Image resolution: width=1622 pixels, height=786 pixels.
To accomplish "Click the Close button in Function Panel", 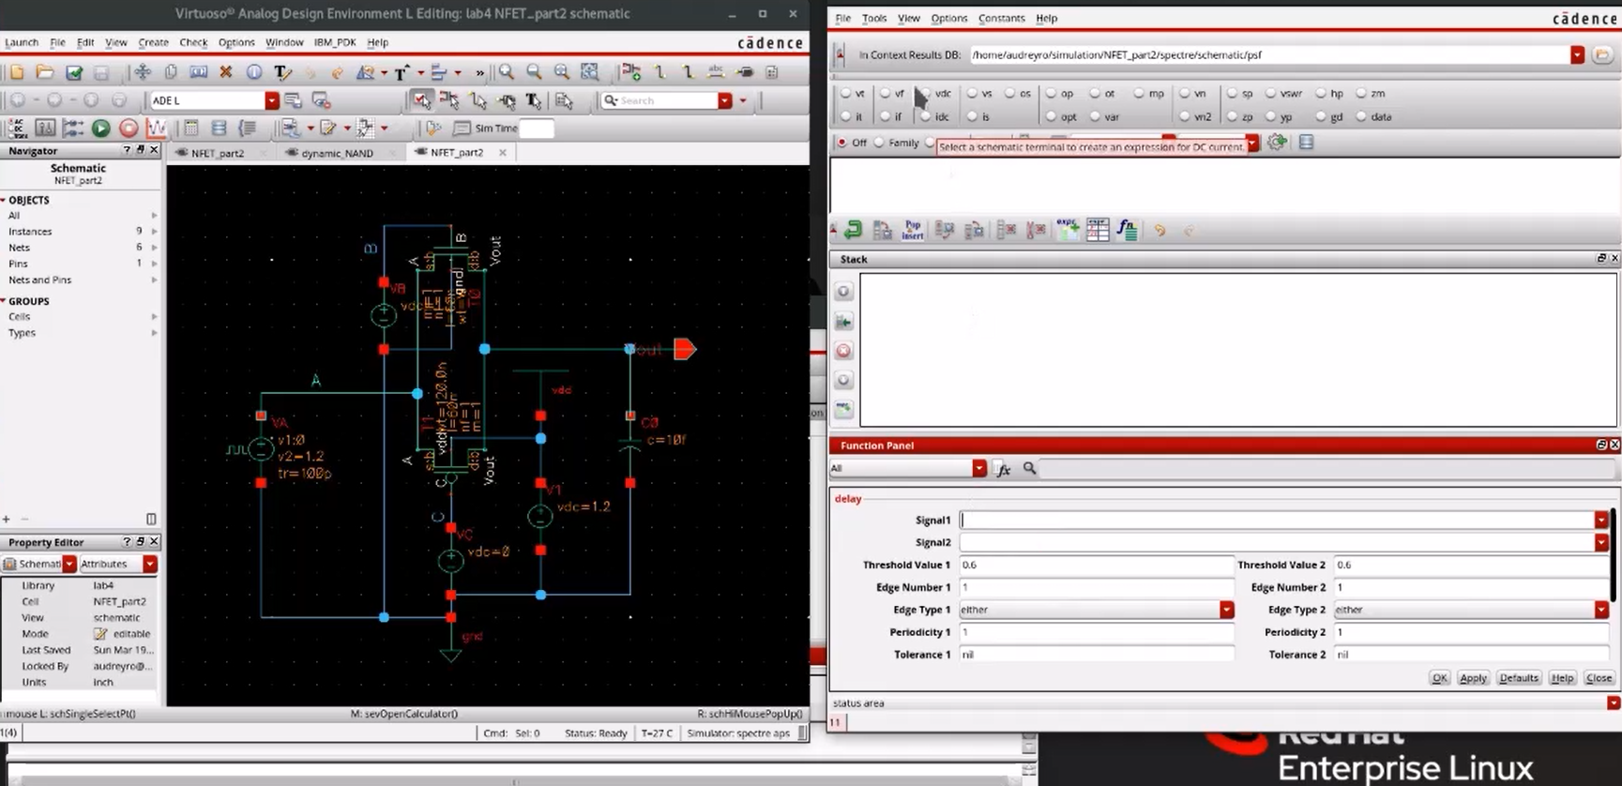I will pos(1599,678).
